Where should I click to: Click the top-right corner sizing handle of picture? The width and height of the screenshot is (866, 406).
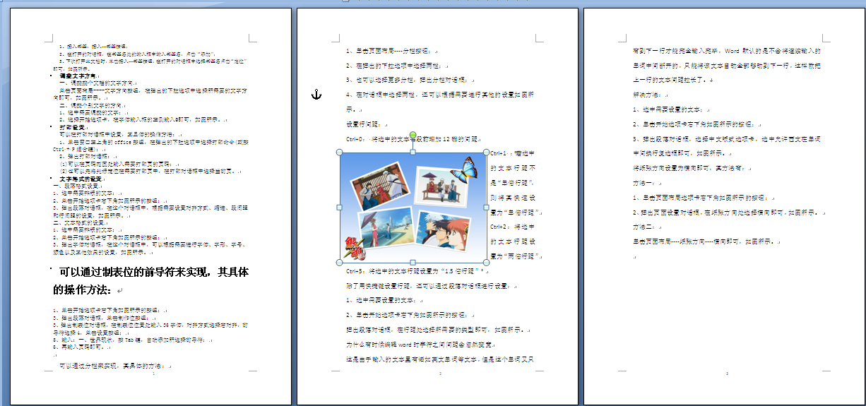click(486, 152)
